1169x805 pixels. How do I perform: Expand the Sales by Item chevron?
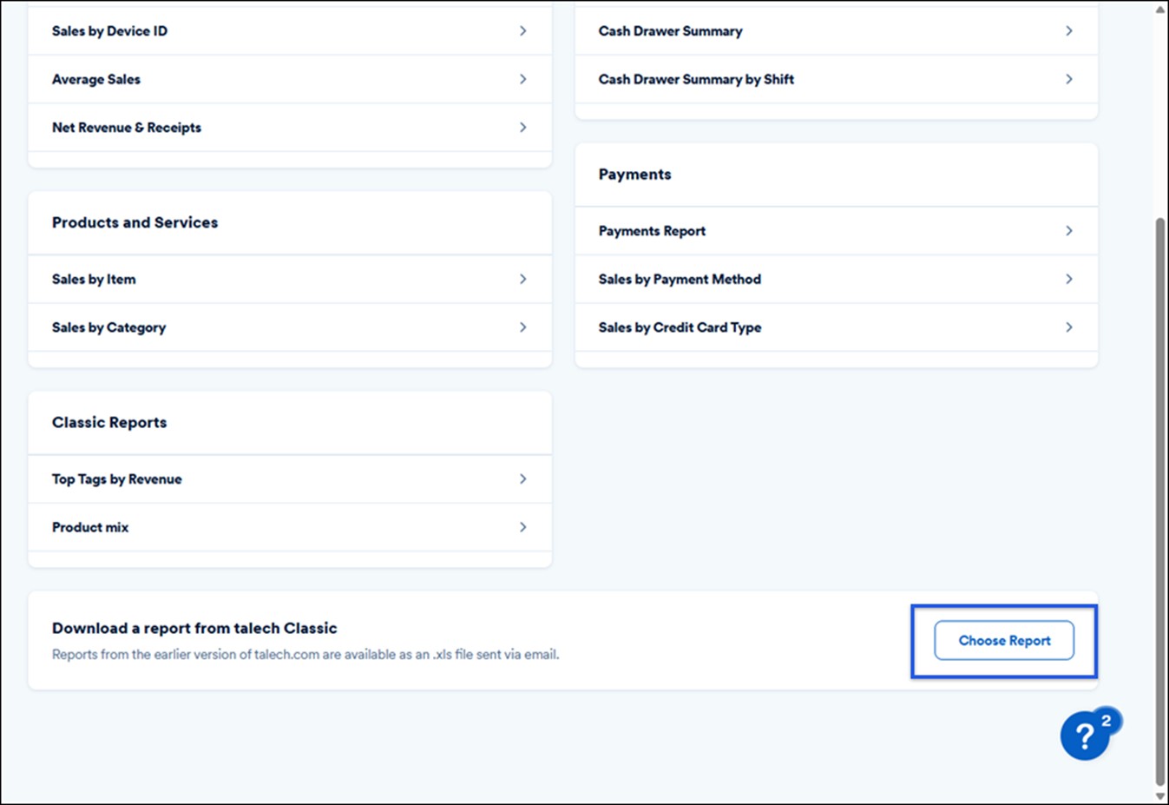pyautogui.click(x=522, y=279)
